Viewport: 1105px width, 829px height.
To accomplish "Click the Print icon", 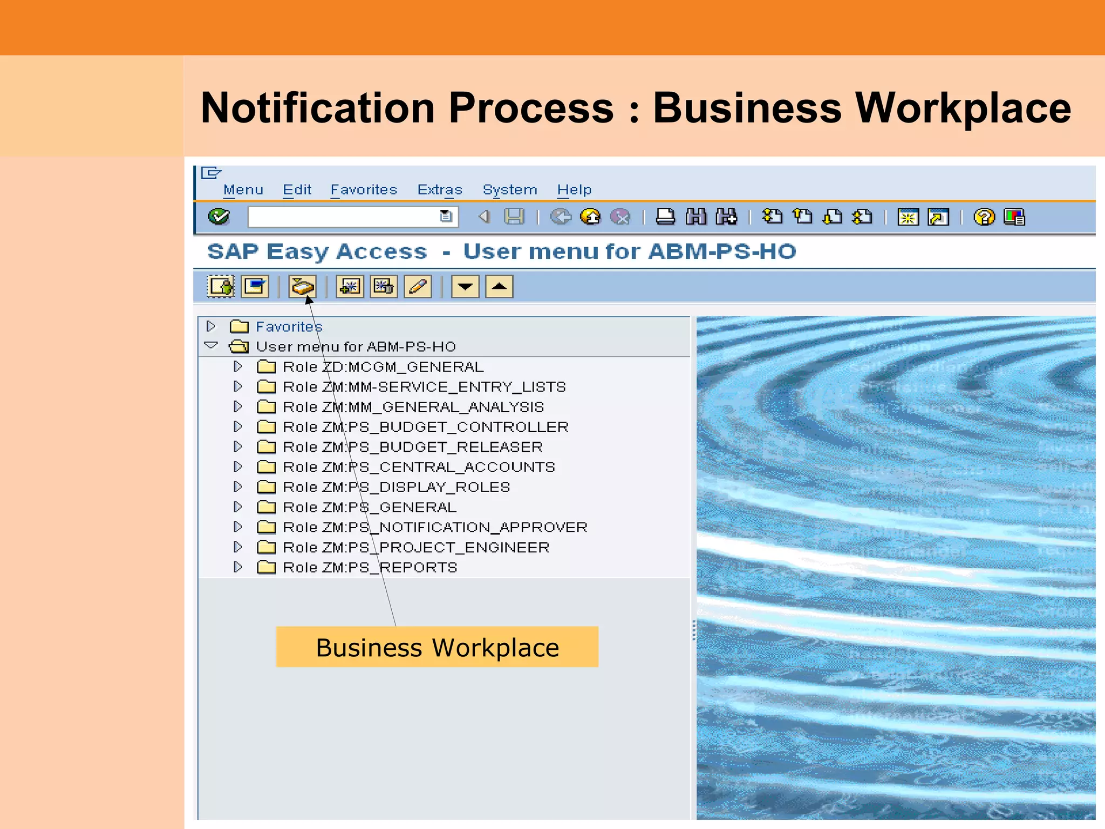I will [x=665, y=217].
